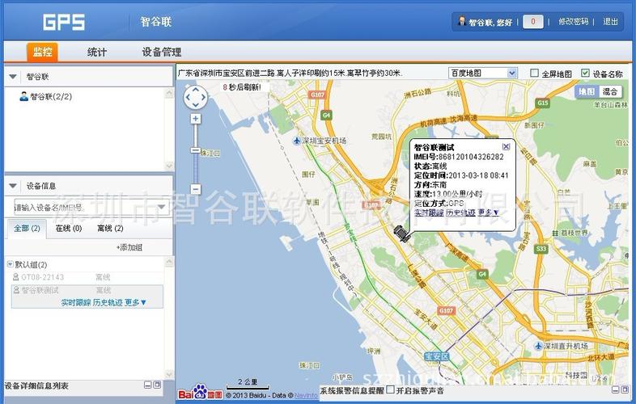The width and height of the screenshot is (636, 404).
Task: Click 实时跟踪 in the device list row
Action: click(x=76, y=302)
